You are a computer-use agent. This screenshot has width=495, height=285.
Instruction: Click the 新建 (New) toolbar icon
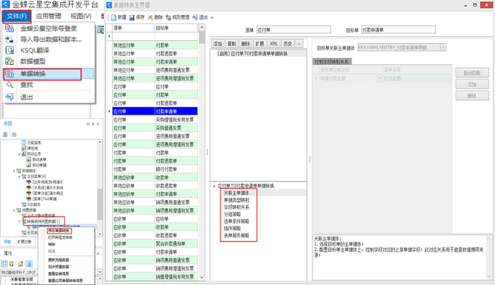coord(119,17)
